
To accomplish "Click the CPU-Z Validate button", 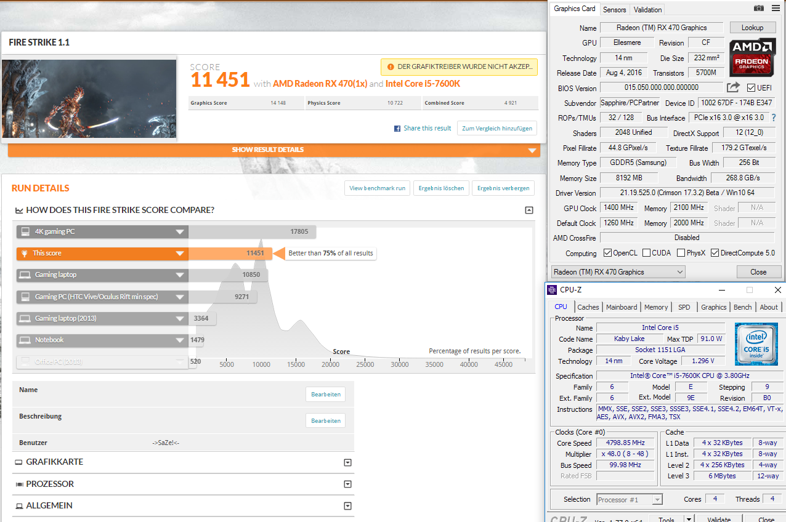I will pos(719,520).
